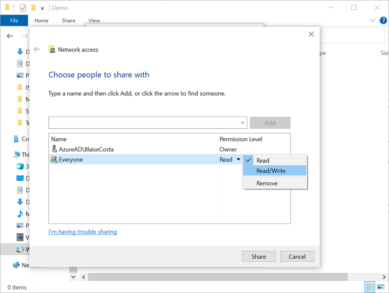Click the properties quick access icon
The height and width of the screenshot is (293, 389).
tap(23, 8)
